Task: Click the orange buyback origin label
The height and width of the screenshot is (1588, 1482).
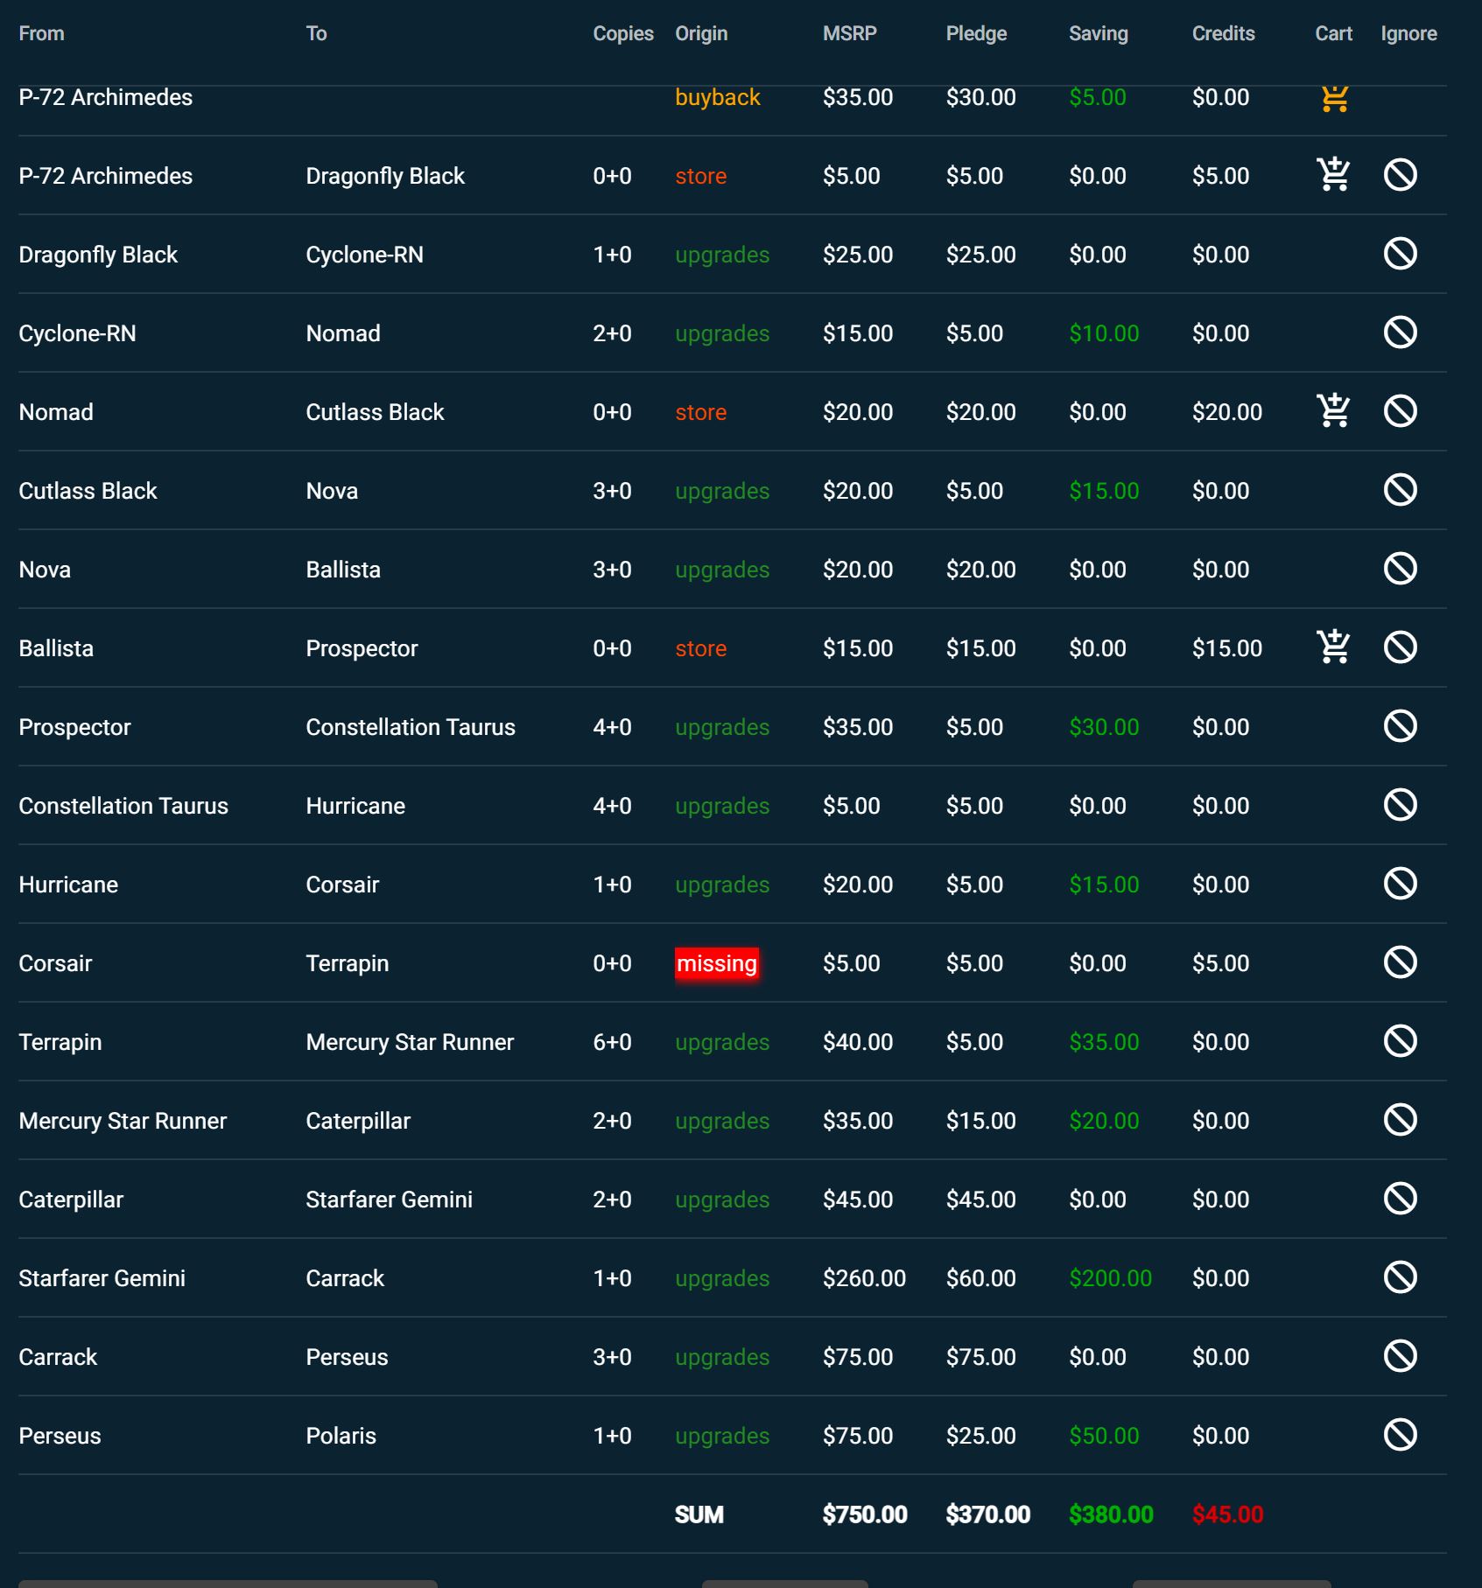Action: pos(717,97)
